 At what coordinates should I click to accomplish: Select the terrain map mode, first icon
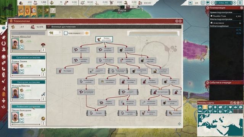click(x=200, y=107)
